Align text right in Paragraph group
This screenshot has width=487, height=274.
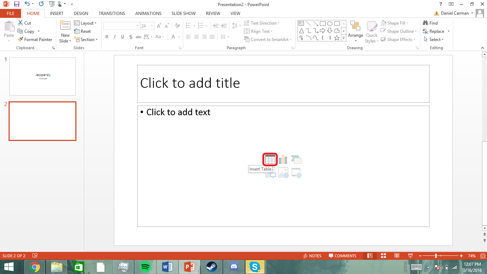(x=204, y=37)
